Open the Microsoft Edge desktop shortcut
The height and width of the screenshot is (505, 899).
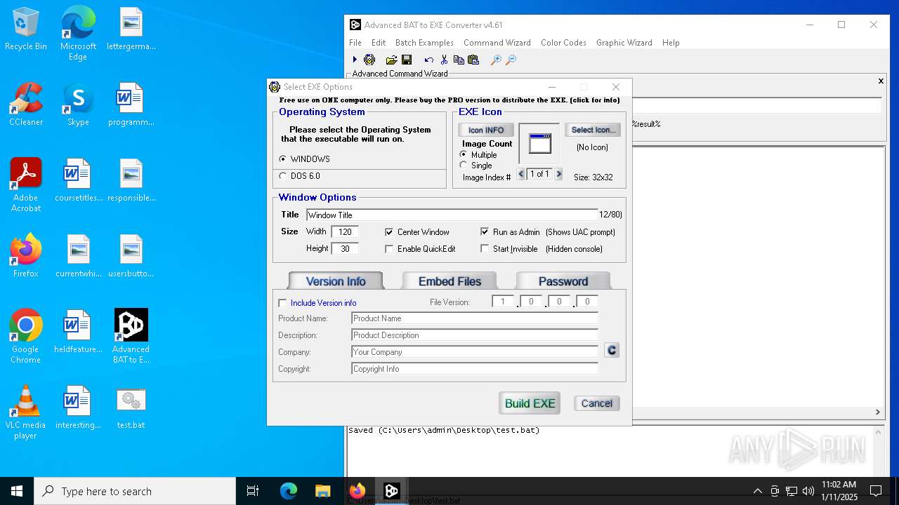point(78,34)
